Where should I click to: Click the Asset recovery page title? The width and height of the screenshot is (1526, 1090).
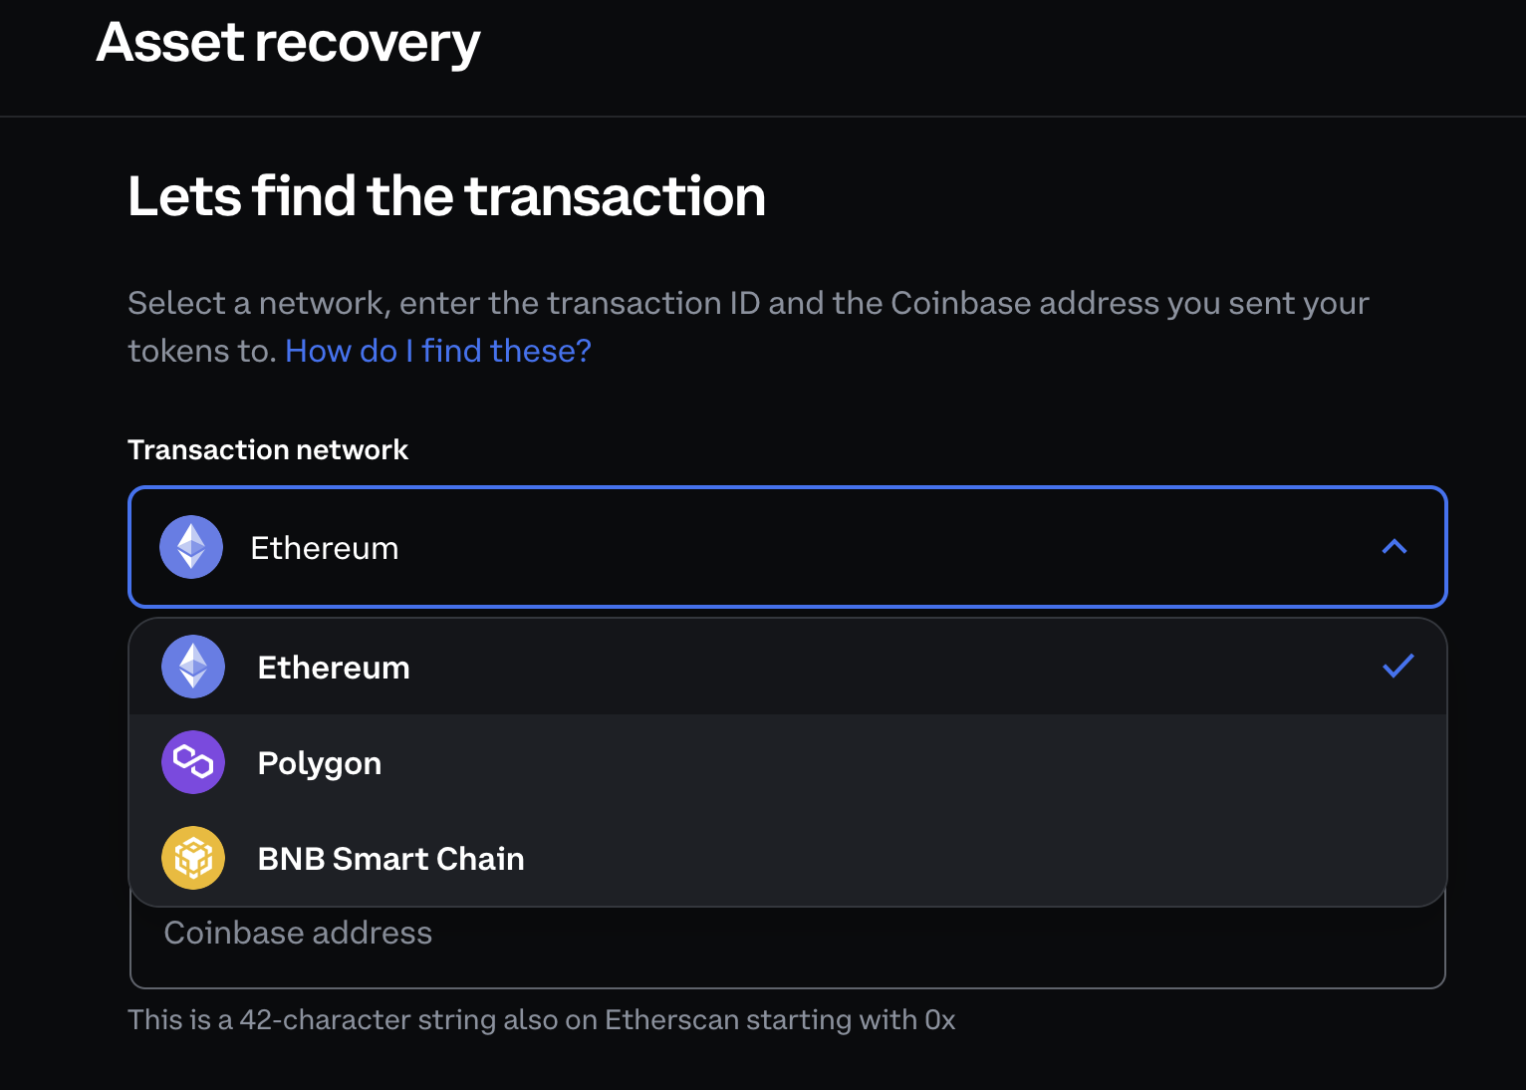(287, 42)
